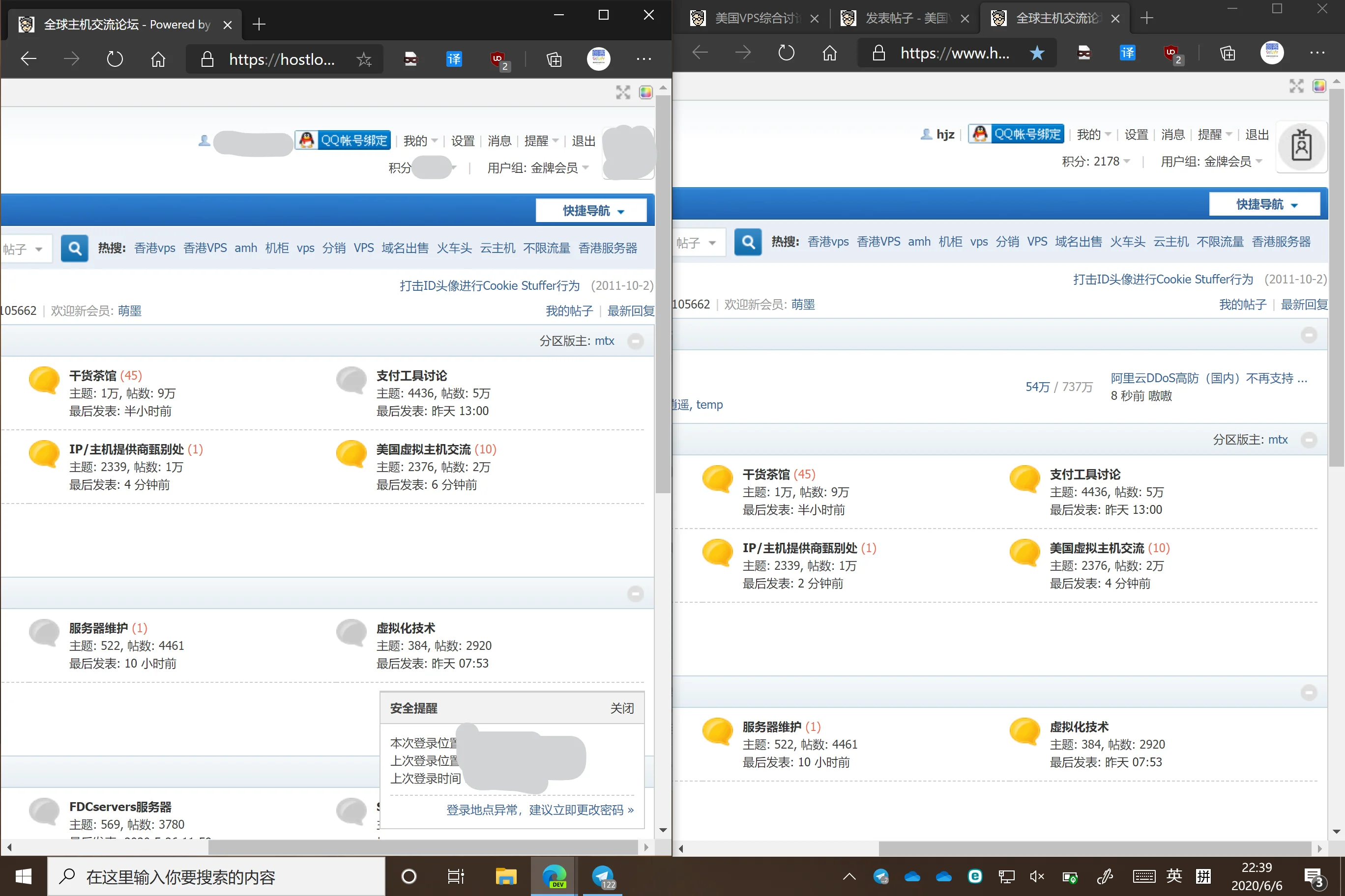The width and height of the screenshot is (1345, 896).
Task: Click the favorites star in the address bar
Action: click(x=364, y=59)
